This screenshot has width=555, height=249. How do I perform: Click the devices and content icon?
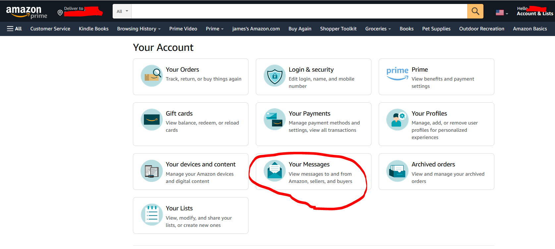(152, 171)
